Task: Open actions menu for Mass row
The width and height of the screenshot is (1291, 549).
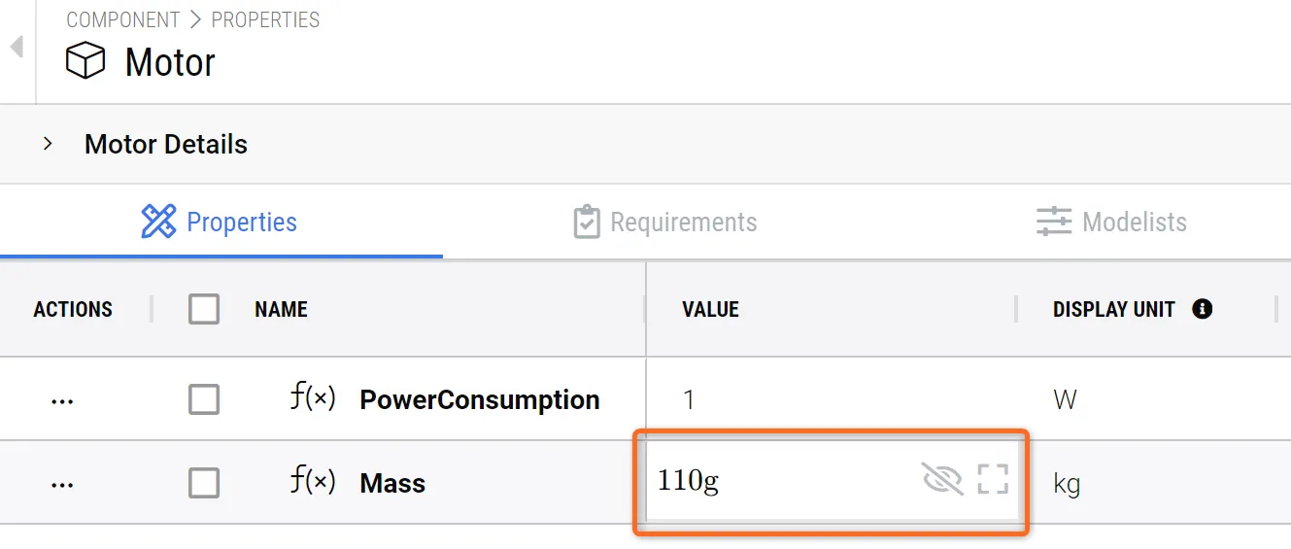Action: click(62, 484)
